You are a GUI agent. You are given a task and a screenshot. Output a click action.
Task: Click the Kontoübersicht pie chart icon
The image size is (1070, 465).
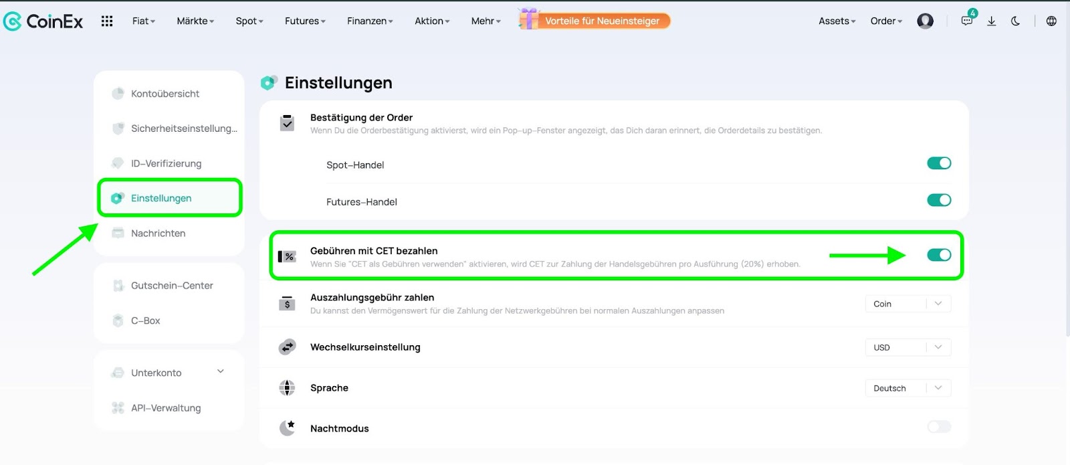tap(118, 93)
